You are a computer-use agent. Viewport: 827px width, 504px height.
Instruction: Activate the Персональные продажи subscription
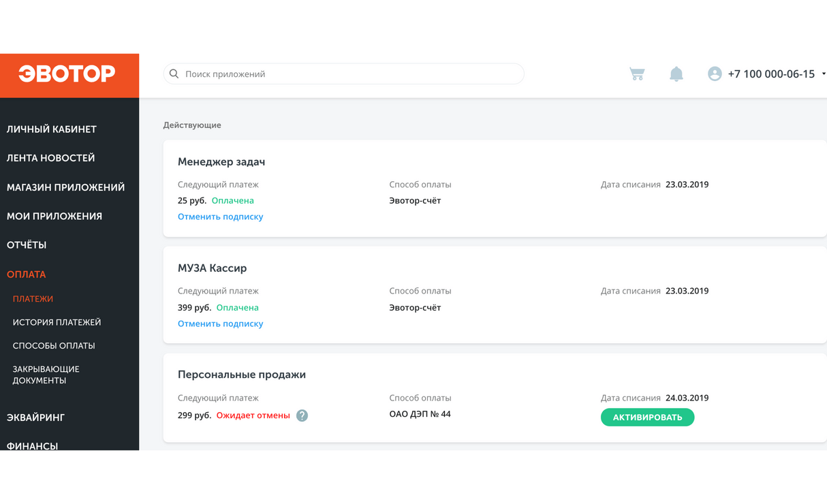[x=647, y=418]
